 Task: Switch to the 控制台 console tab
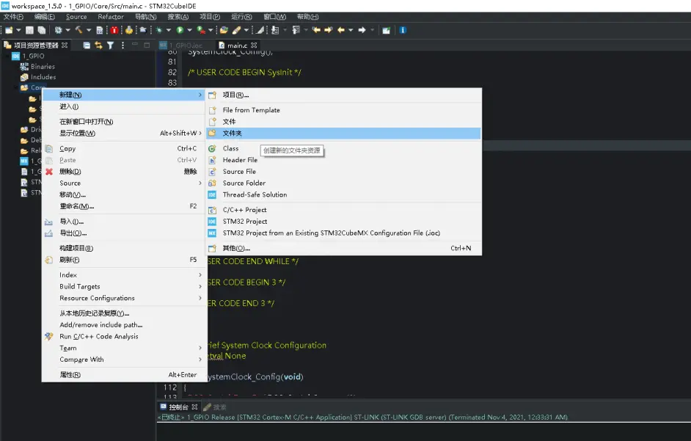(x=178, y=407)
